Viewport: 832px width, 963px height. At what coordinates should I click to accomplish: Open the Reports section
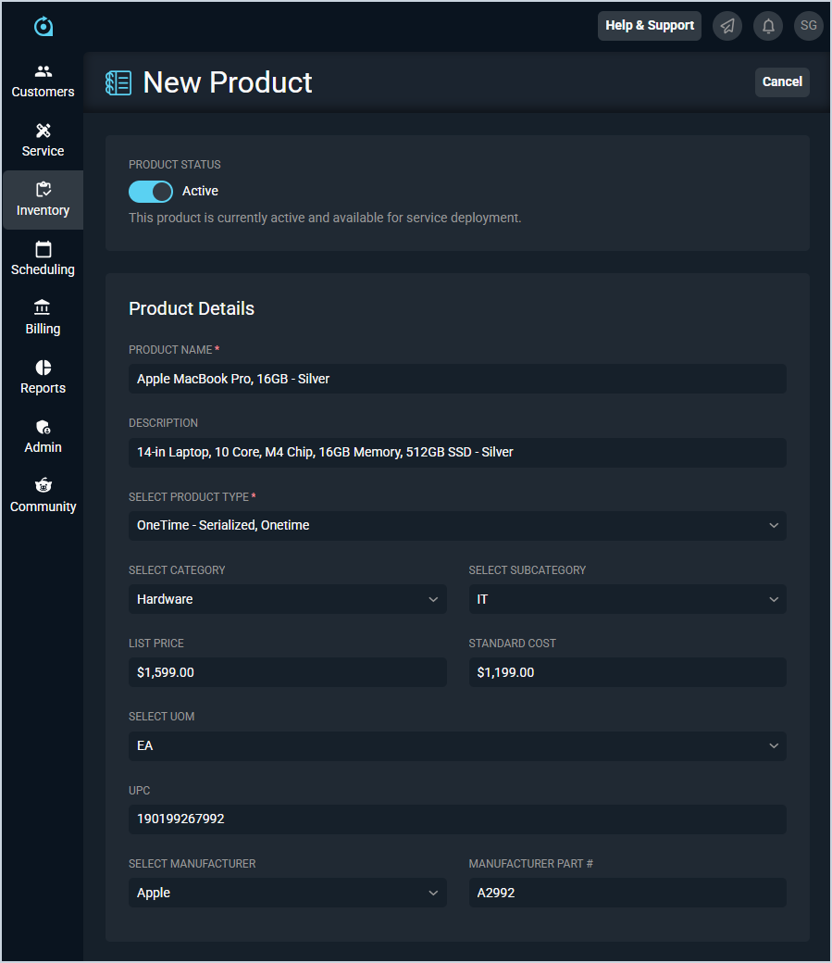pyautogui.click(x=43, y=378)
